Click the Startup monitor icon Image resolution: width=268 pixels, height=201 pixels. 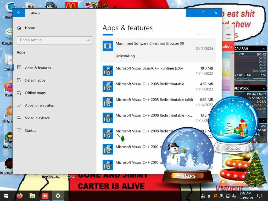pyautogui.click(x=19, y=130)
